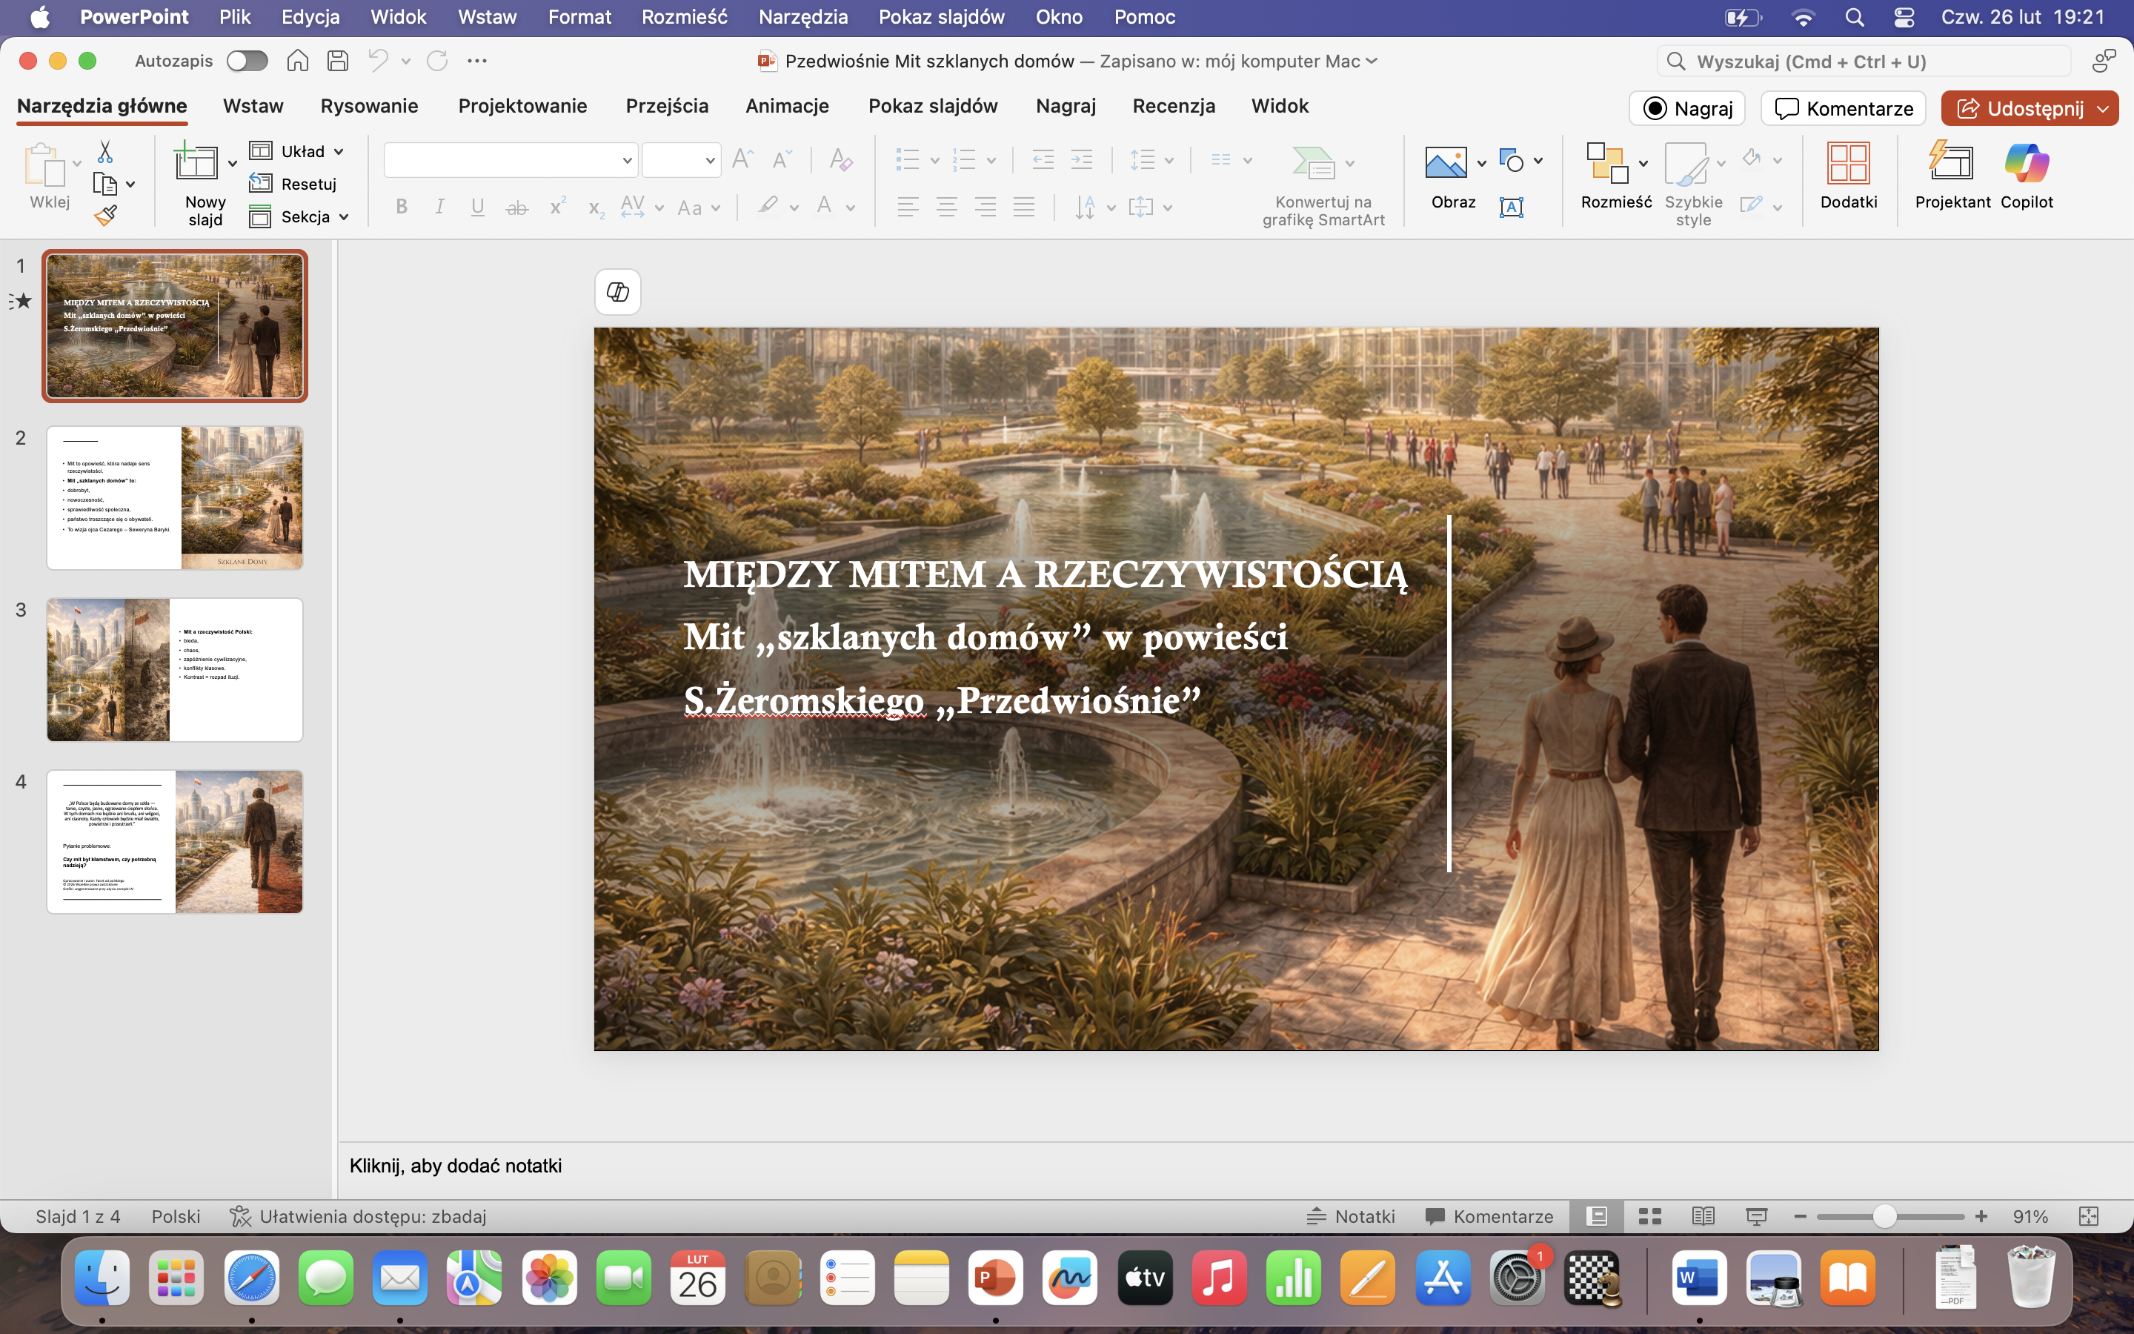
Task: Click the Nagraj record button
Action: click(x=1687, y=108)
